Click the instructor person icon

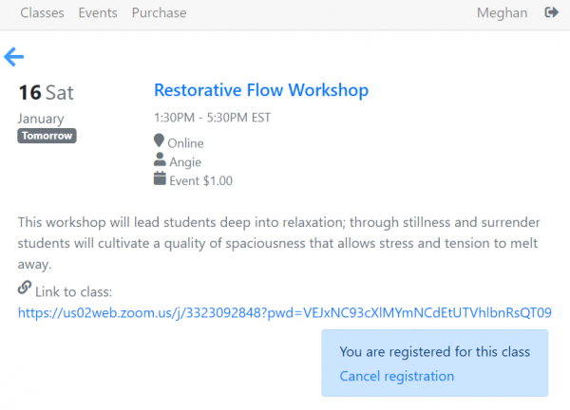[x=160, y=161]
